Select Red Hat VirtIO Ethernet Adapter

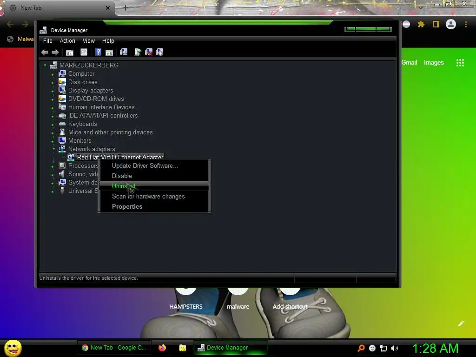[120, 157]
